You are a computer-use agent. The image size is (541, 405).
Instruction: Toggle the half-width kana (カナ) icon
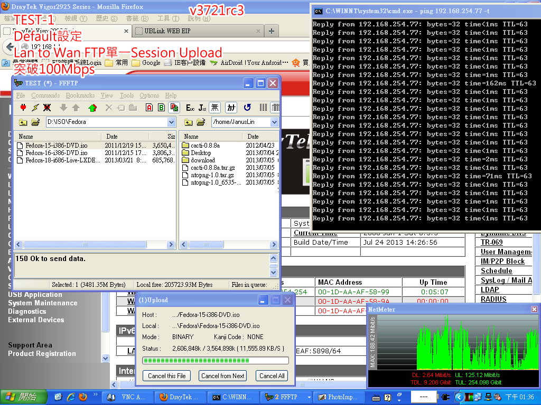tap(231, 108)
